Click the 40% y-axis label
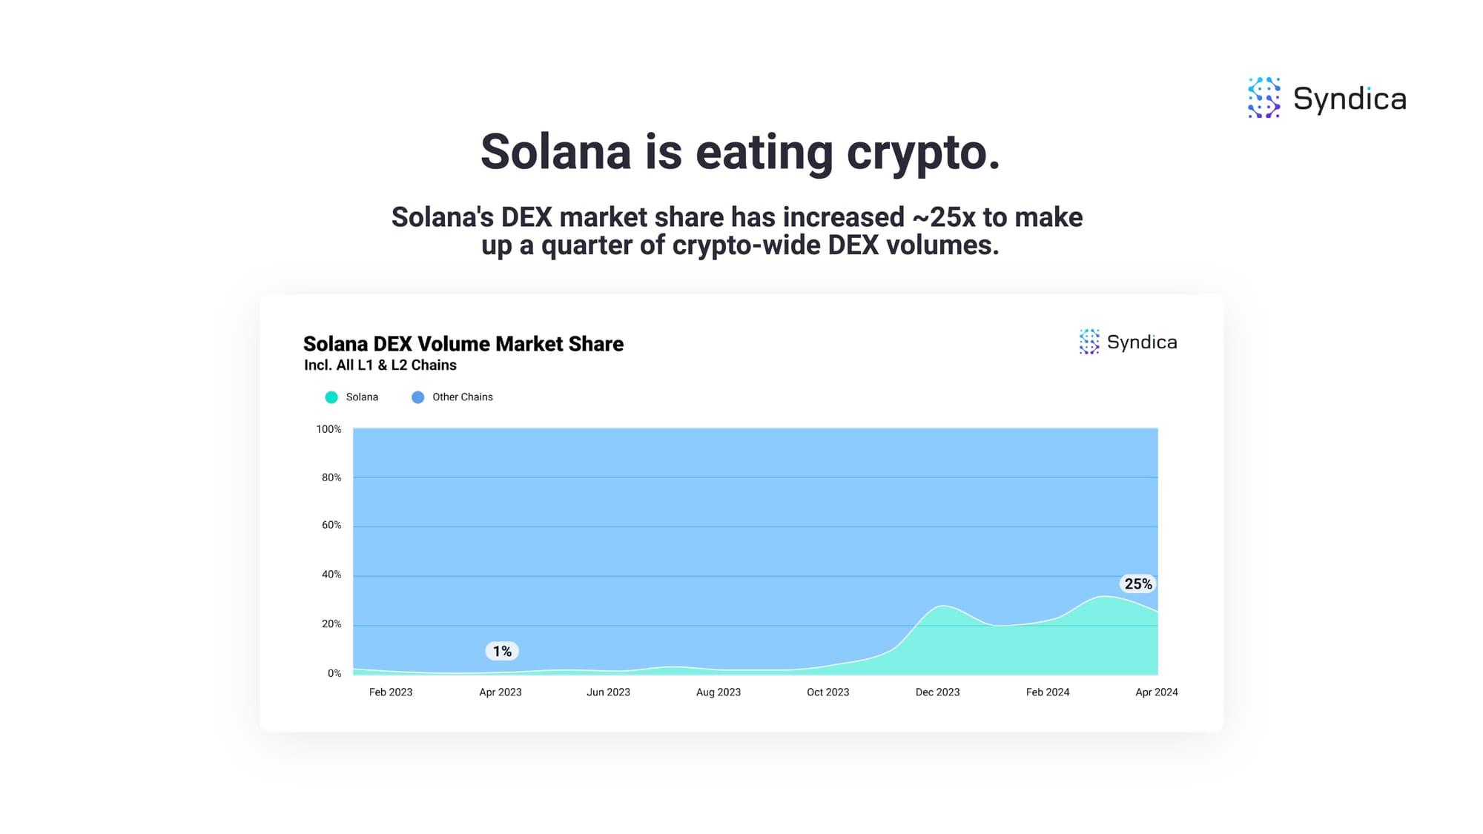Image resolution: width=1483 pixels, height=834 pixels. (x=331, y=575)
